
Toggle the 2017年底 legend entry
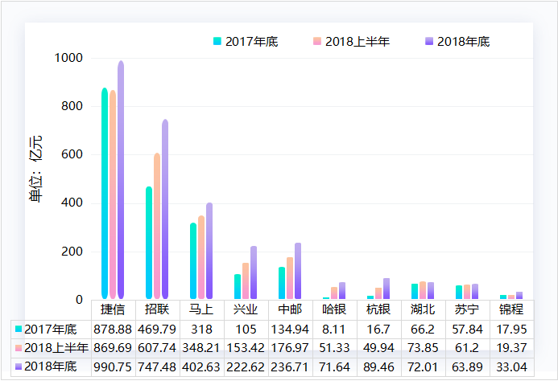click(x=246, y=42)
